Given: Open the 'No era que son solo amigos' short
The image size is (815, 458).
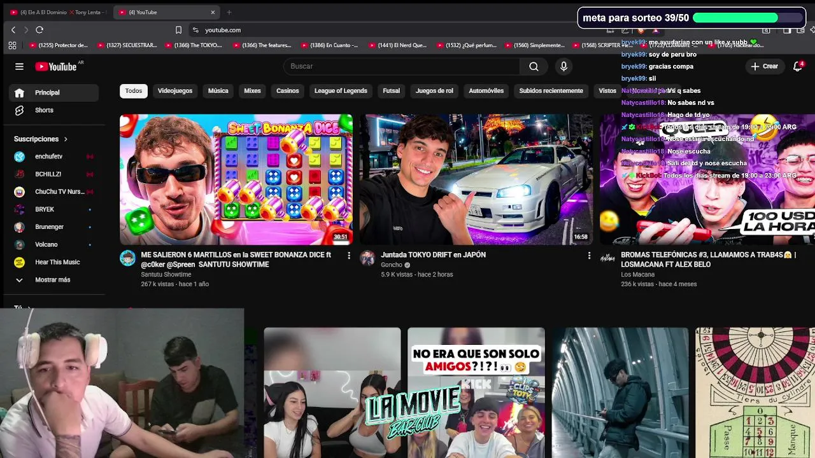Looking at the screenshot, I should 476,392.
